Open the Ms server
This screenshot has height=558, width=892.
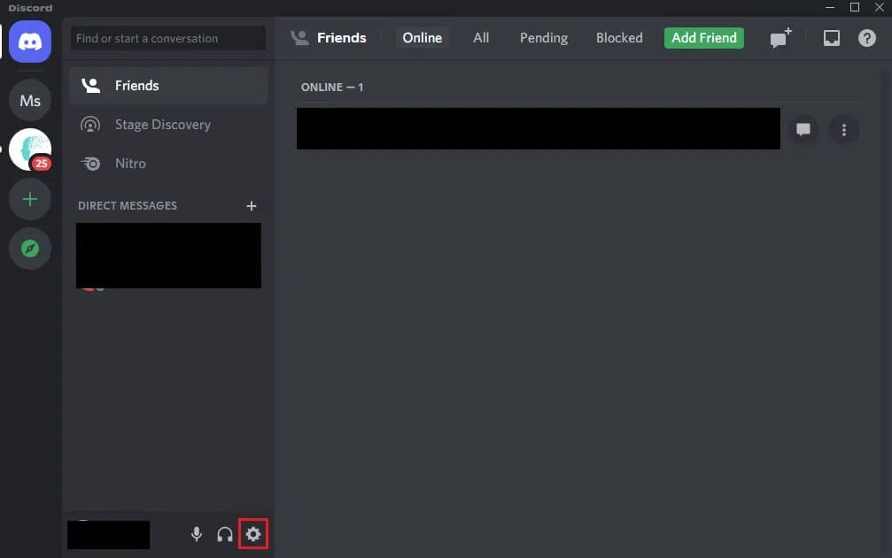(30, 101)
